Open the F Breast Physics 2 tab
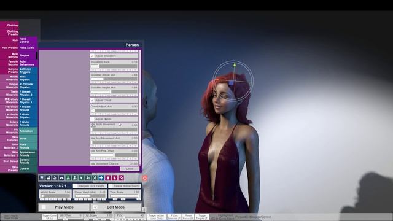 click(x=28, y=93)
